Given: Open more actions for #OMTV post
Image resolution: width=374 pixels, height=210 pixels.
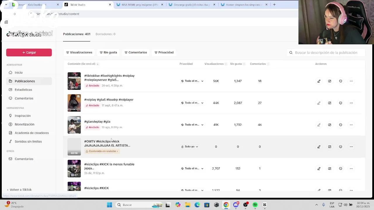Looking at the screenshot, I should click(x=351, y=147).
